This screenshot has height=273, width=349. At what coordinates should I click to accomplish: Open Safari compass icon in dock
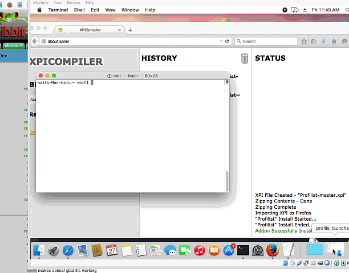(x=68, y=250)
